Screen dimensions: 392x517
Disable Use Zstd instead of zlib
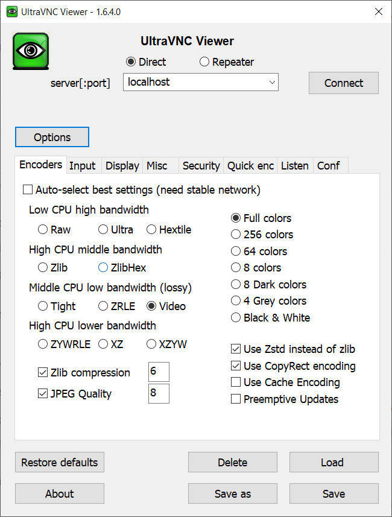tap(236, 349)
